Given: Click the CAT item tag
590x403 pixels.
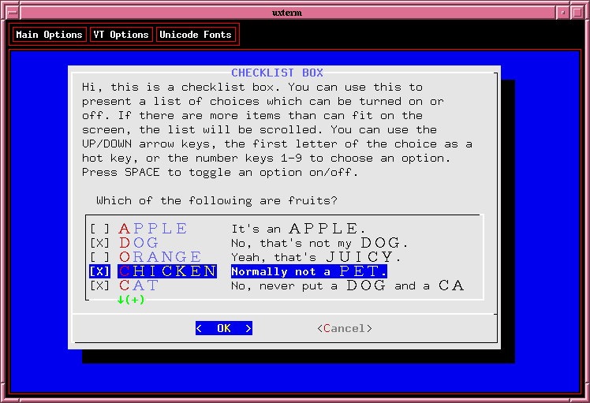Looking at the screenshot, I should click(139, 285).
